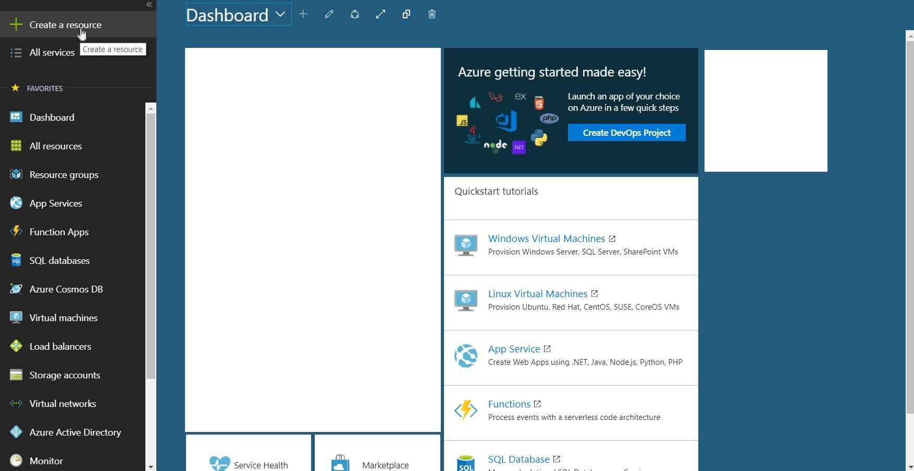Click "Provision Ubuntu, Red Hat, CentOS, SUSE, CoreOS VMs" text
This screenshot has height=471, width=914.
click(584, 307)
